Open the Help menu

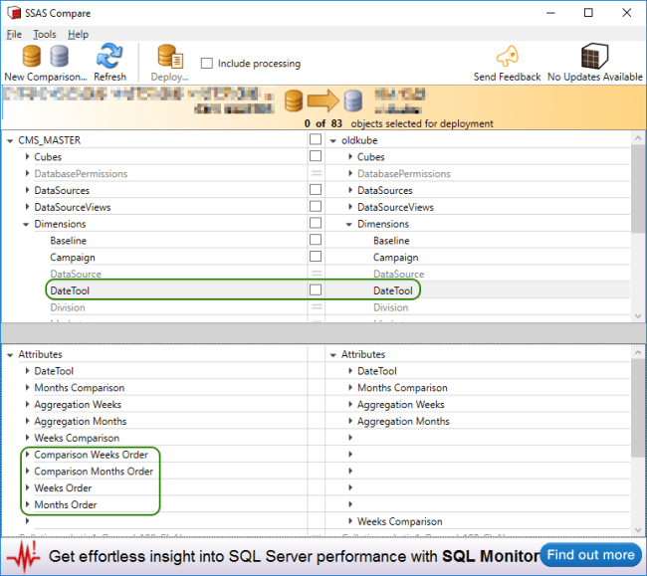coord(78,34)
